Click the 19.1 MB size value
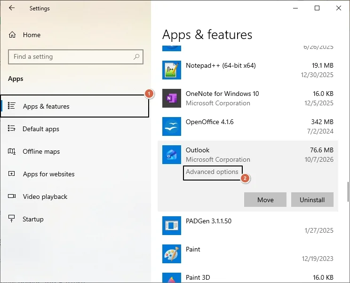The width and height of the screenshot is (350, 283). [323, 65]
